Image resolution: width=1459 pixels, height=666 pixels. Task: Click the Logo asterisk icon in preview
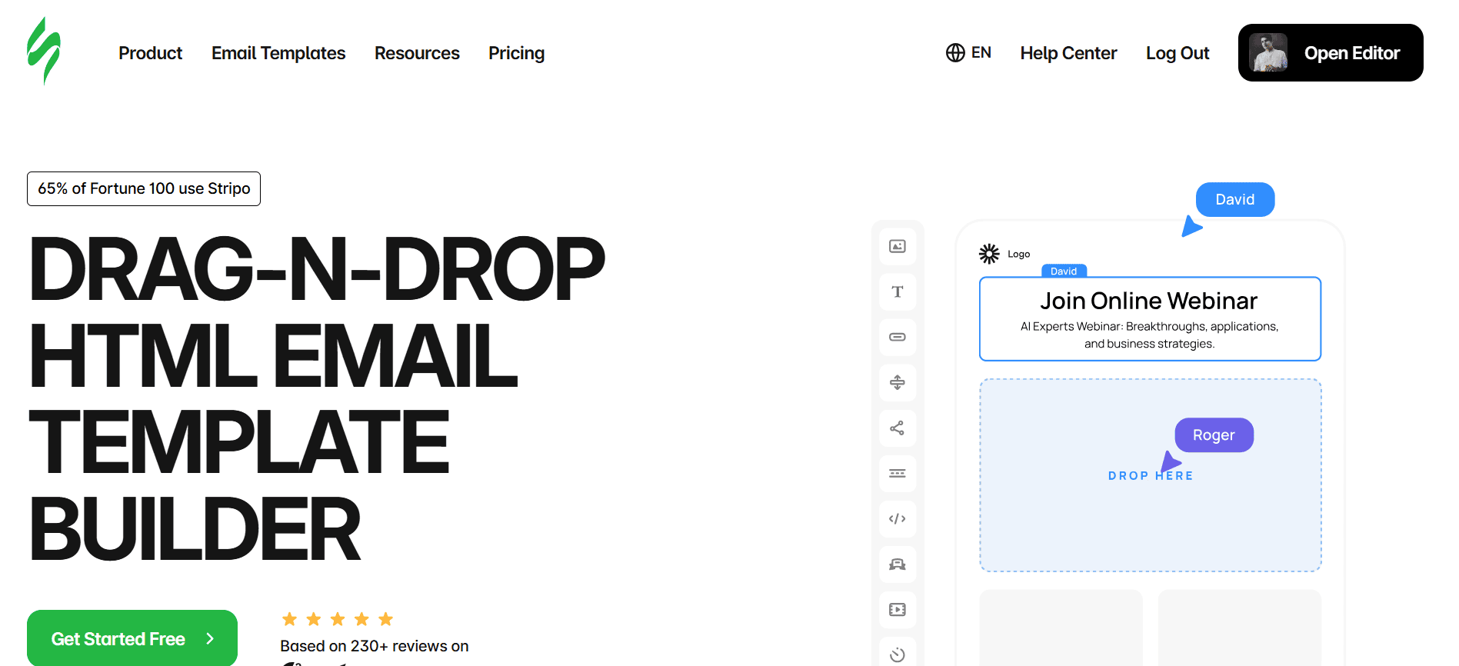click(989, 254)
